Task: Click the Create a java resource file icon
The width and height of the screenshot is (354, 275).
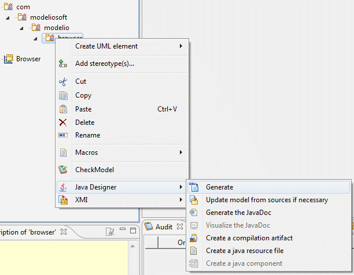Action: click(x=193, y=251)
